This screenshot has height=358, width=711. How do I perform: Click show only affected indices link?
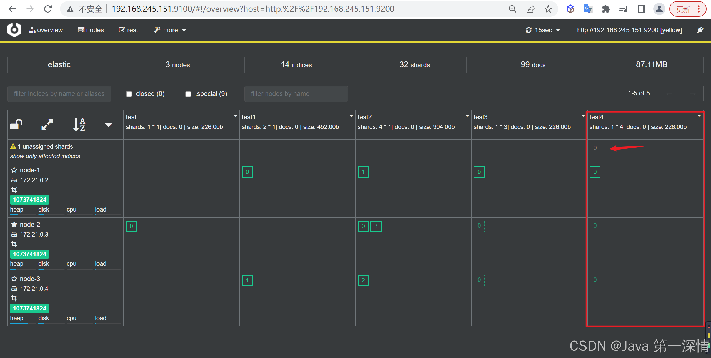(45, 156)
